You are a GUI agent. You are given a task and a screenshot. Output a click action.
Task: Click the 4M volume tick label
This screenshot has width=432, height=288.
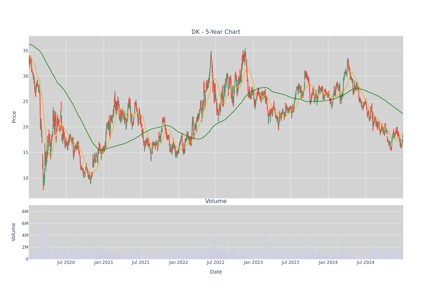point(25,235)
